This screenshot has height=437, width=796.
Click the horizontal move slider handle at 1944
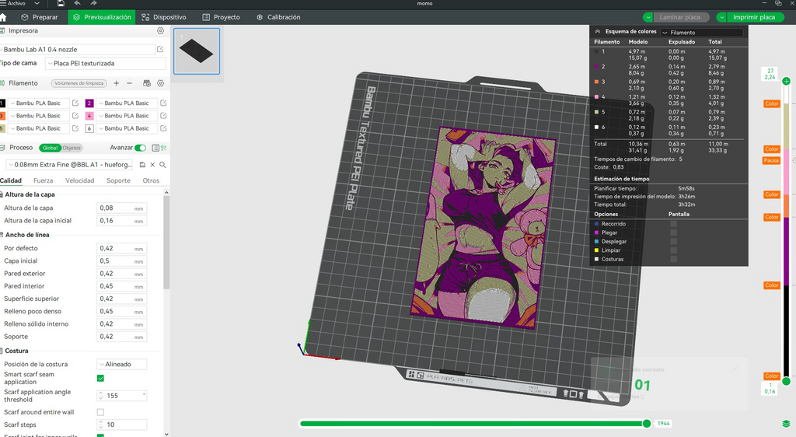(647, 423)
